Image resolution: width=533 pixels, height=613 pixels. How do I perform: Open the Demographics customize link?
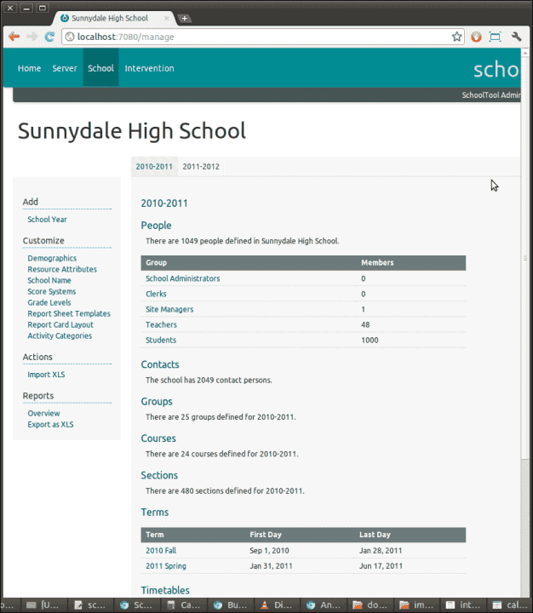52,258
